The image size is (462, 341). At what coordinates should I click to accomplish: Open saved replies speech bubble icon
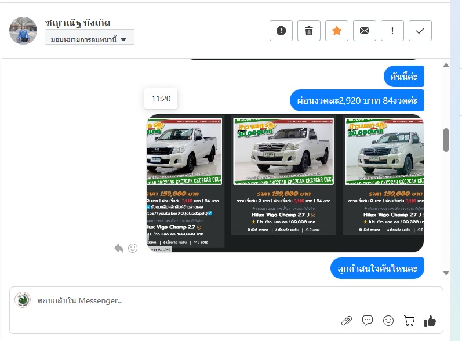click(368, 321)
